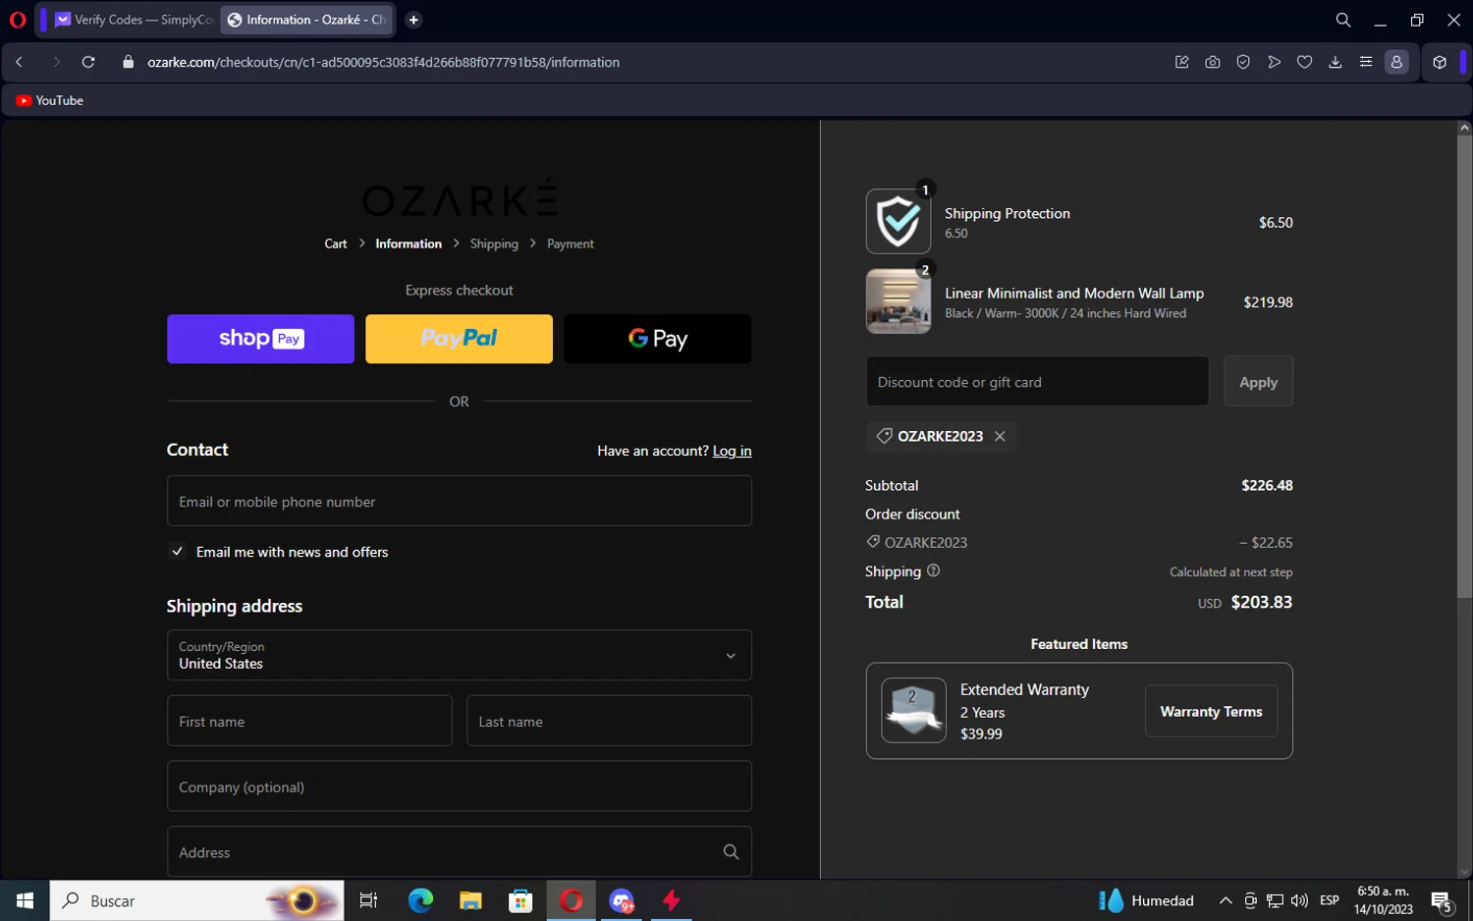The width and height of the screenshot is (1473, 921).
Task: Open File Explorer from the taskbar
Action: (x=470, y=900)
